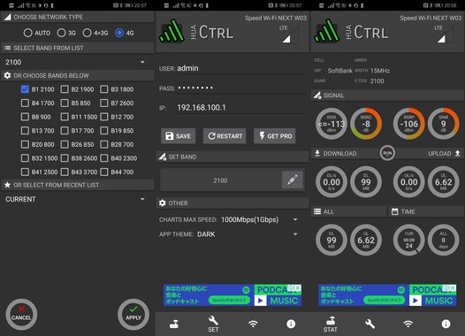Image resolution: width=465 pixels, height=336 pixels.
Task: Select the 3G network type radio button
Action: 61,33
